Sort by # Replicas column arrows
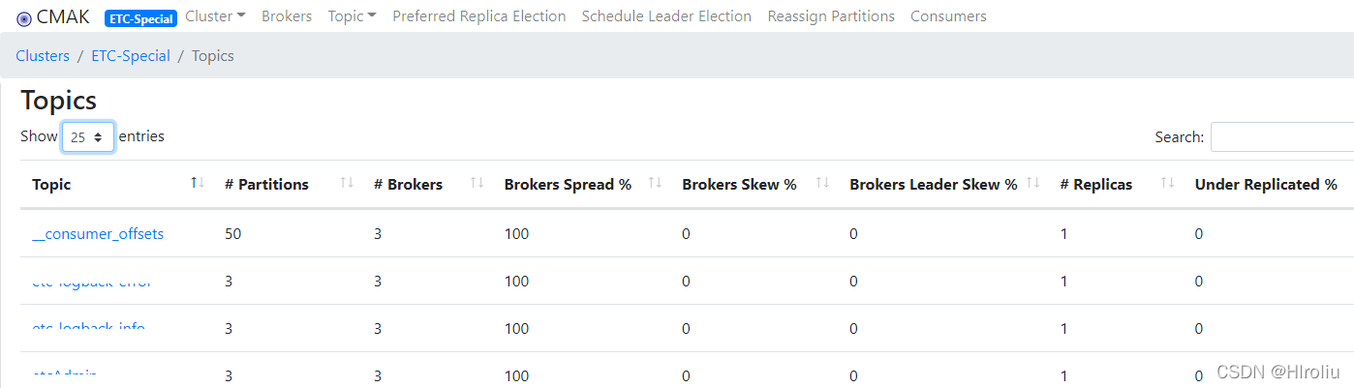Image resolution: width=1354 pixels, height=388 pixels. [x=1167, y=184]
